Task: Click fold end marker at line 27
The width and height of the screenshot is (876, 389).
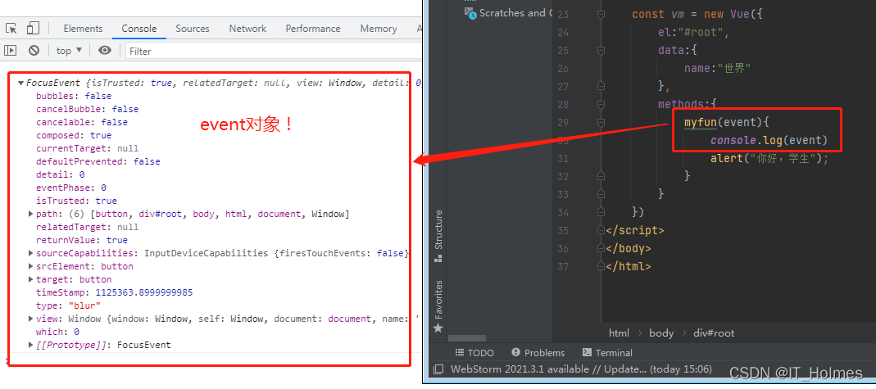Action: (601, 86)
